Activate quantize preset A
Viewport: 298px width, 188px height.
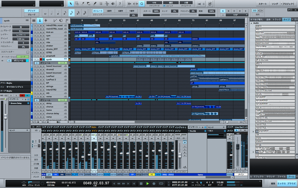223,11
